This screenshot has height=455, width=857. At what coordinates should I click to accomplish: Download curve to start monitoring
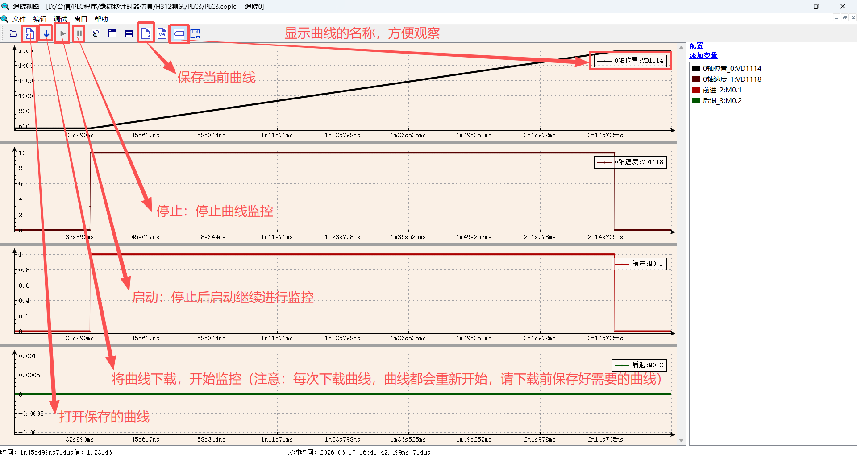tap(46, 33)
